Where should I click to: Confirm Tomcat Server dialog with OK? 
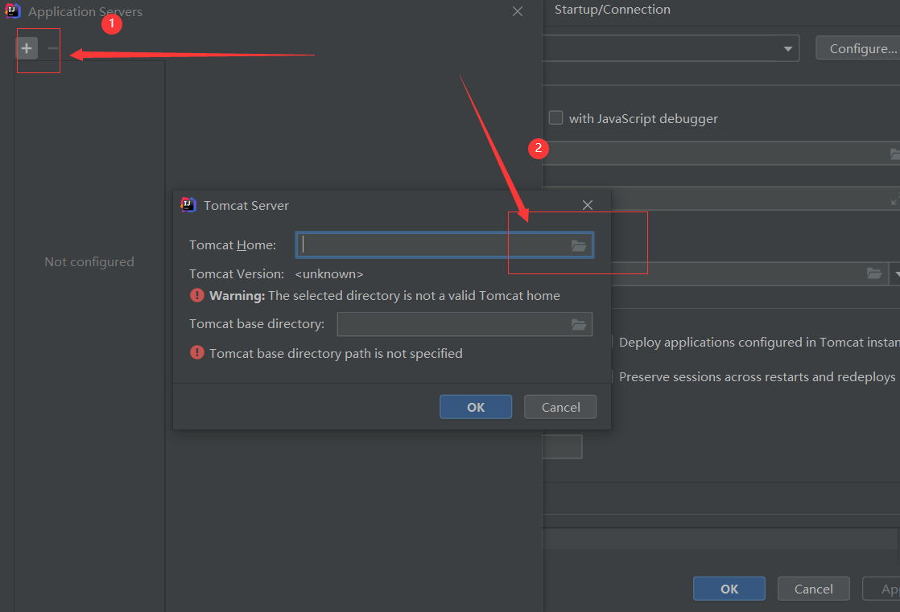point(475,407)
